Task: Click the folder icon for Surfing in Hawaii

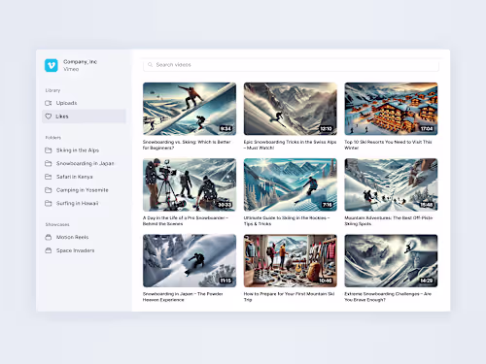Action: [x=49, y=203]
